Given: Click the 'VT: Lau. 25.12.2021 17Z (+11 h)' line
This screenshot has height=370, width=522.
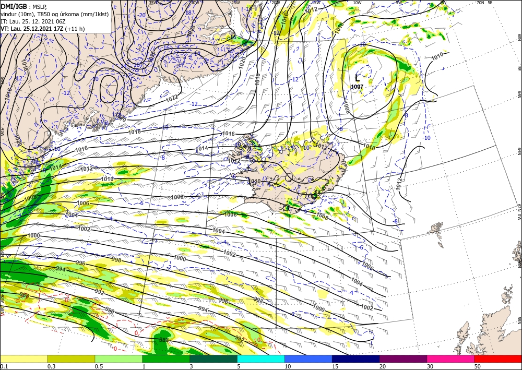Looking at the screenshot, I should tap(43, 29).
